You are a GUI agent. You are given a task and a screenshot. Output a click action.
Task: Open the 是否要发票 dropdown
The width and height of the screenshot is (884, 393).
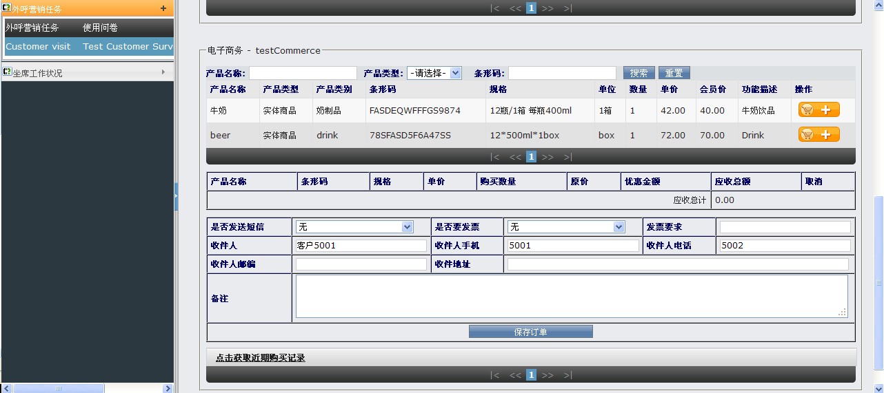point(566,227)
